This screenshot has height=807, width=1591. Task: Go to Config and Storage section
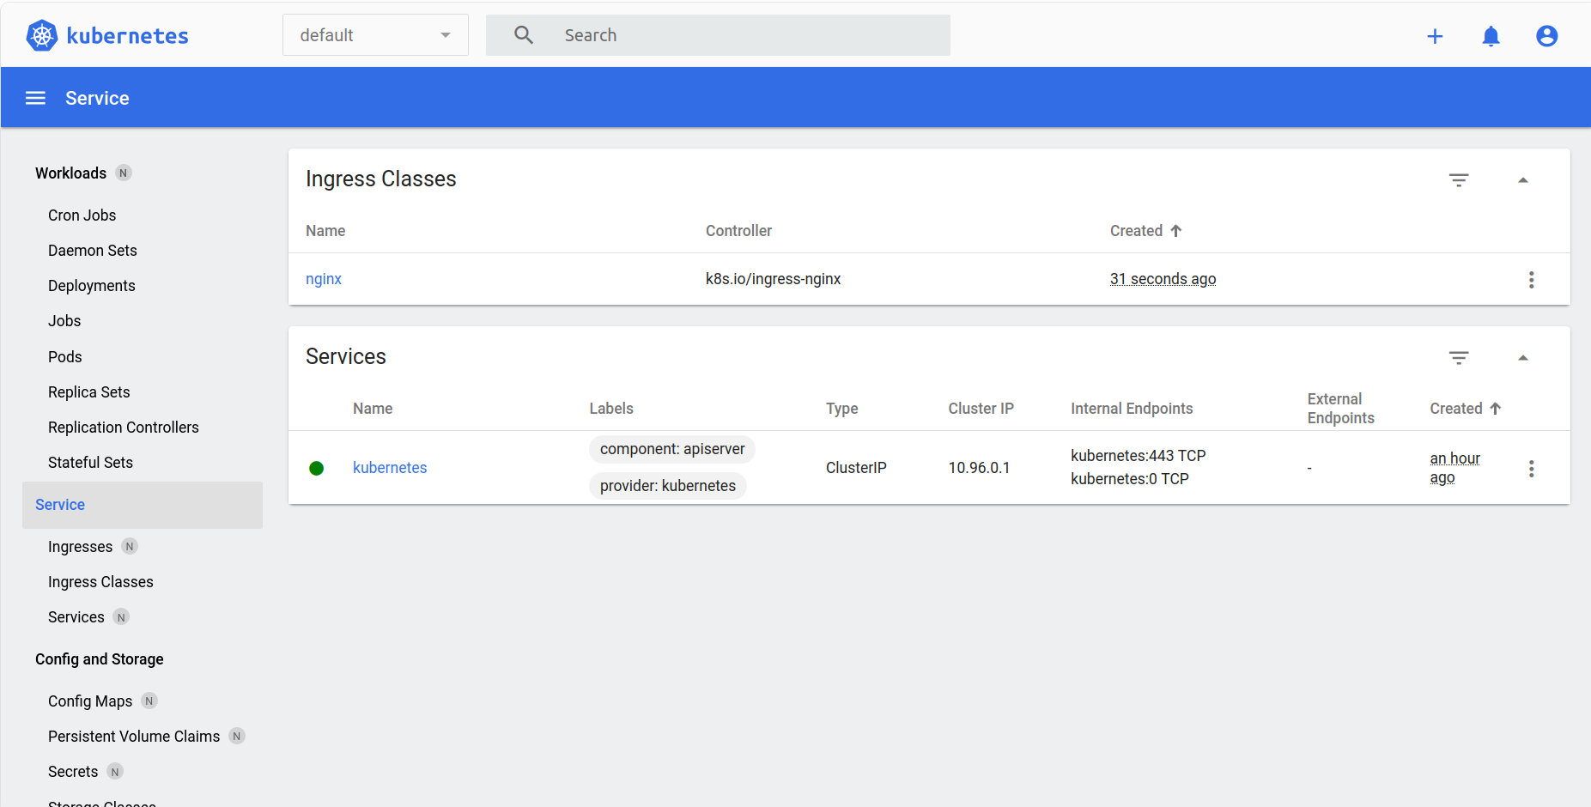(100, 659)
